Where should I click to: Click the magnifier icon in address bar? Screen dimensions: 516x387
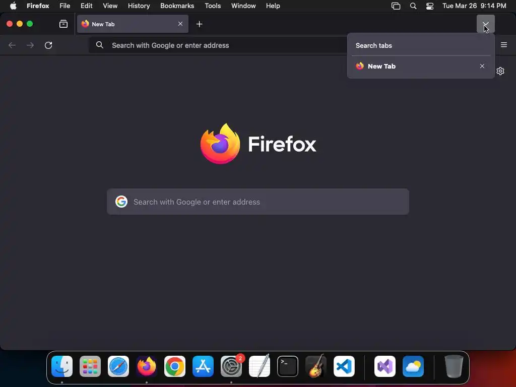[100, 45]
